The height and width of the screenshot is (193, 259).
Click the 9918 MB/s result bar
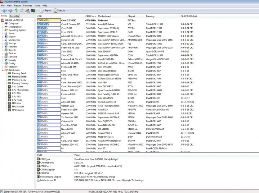tap(49, 28)
